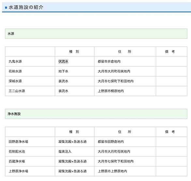Click the 九鬼水源 row name
This screenshot has width=191, height=181.
(15, 61)
